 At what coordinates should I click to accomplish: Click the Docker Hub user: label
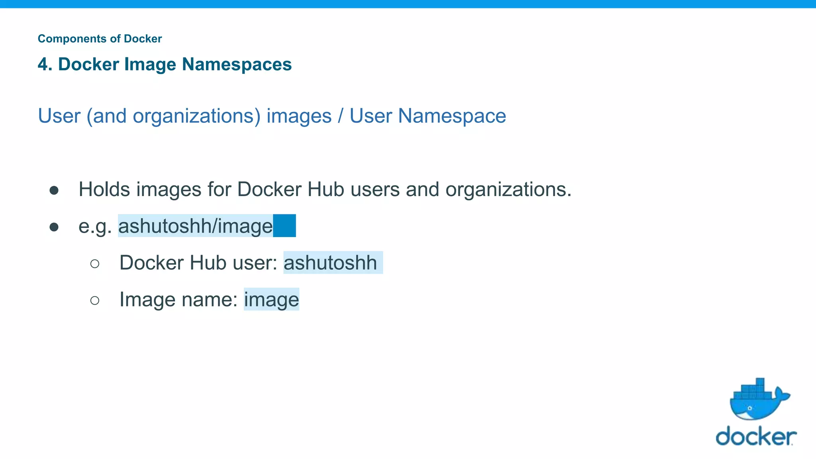coord(198,263)
